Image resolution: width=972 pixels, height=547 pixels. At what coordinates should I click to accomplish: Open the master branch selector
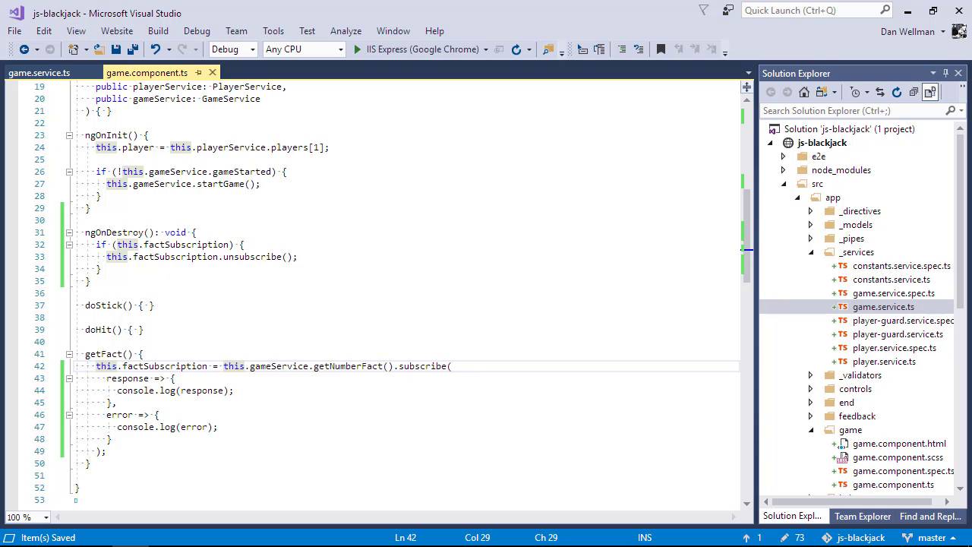[932, 537]
